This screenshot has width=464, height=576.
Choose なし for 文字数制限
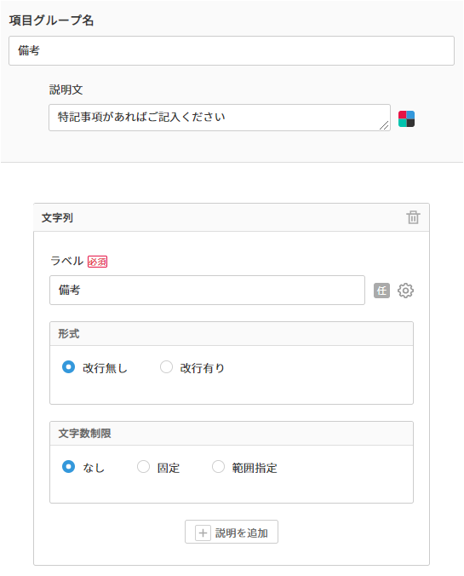click(68, 467)
